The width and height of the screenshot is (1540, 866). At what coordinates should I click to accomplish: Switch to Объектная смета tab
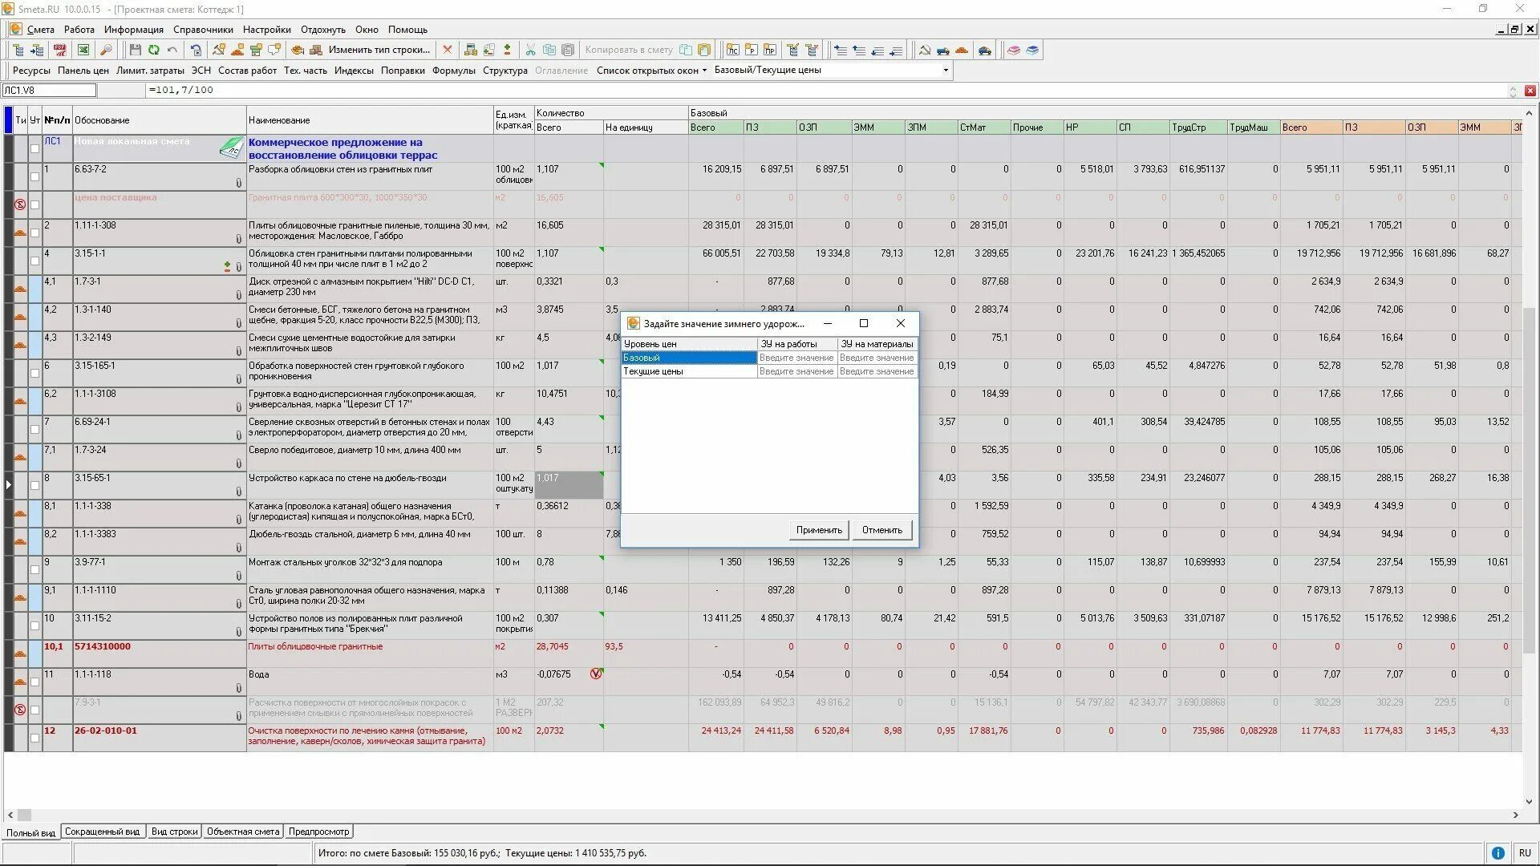[242, 832]
